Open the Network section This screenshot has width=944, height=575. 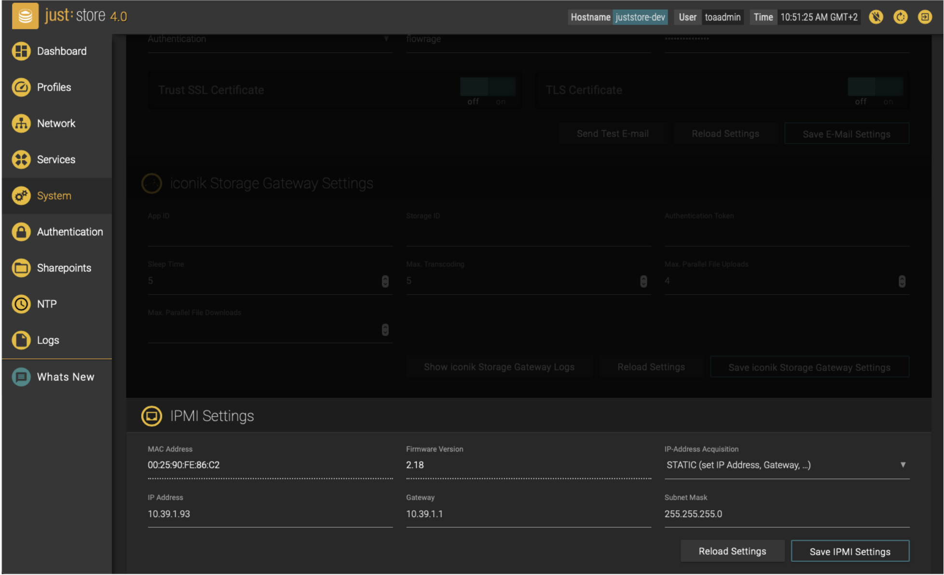pyautogui.click(x=57, y=123)
